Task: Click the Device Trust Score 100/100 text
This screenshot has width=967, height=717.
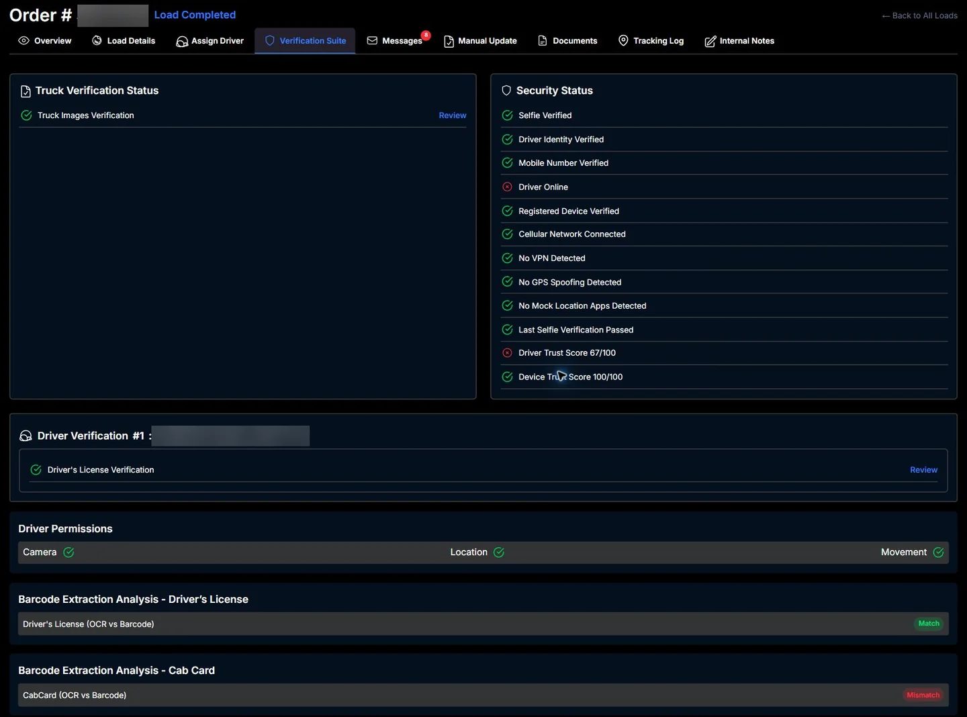Action: pos(571,377)
